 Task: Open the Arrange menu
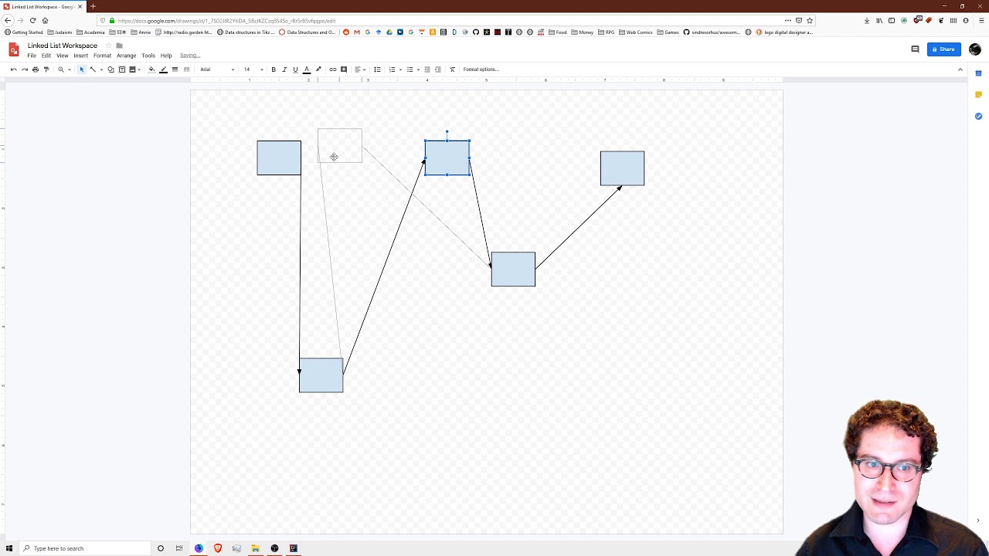126,56
